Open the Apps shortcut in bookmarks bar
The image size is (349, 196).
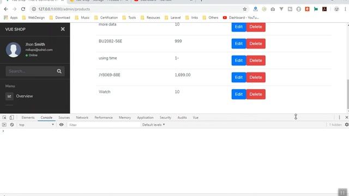pos(10,17)
